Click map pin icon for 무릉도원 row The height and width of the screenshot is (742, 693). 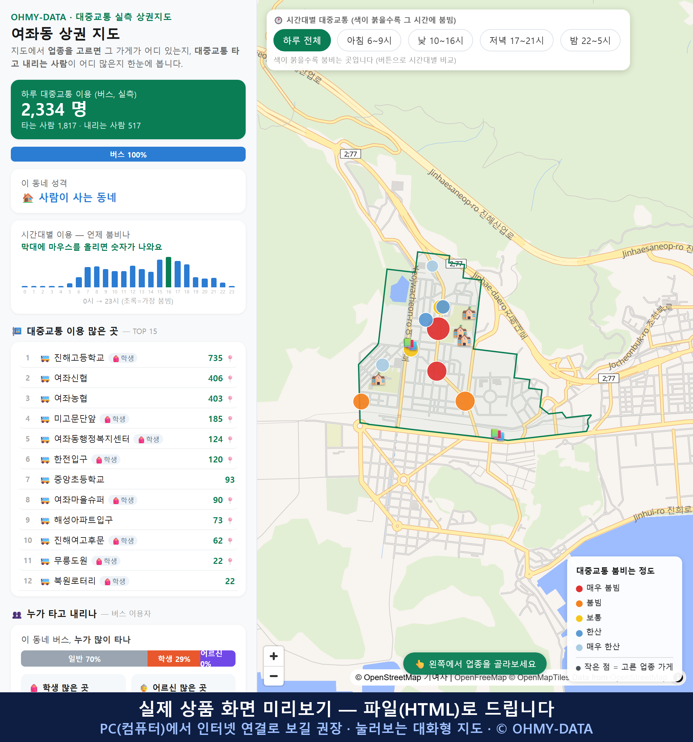tap(230, 561)
